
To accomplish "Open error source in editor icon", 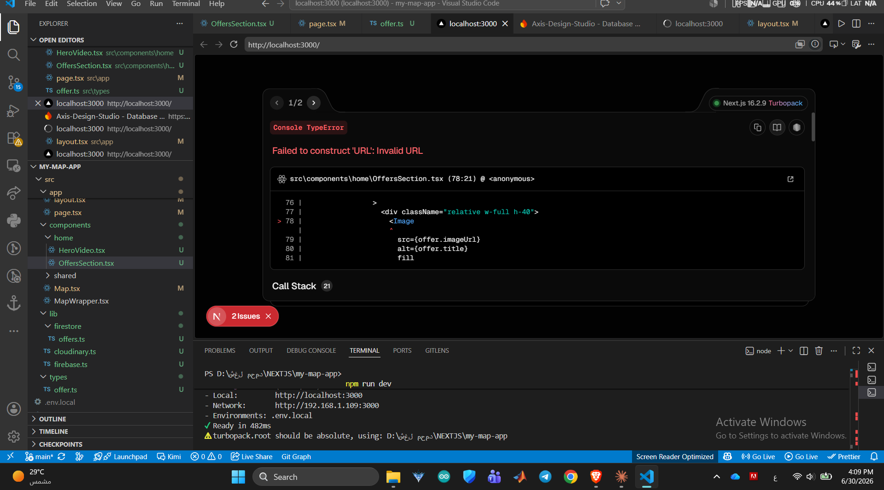I will click(790, 179).
